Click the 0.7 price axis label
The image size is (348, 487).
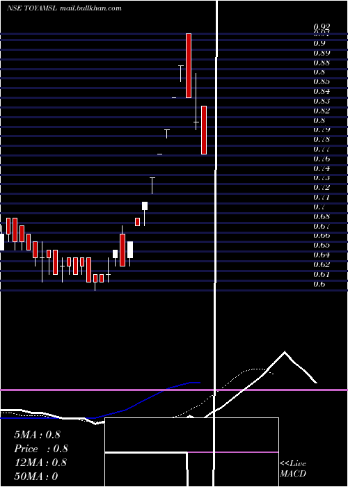coord(319,207)
